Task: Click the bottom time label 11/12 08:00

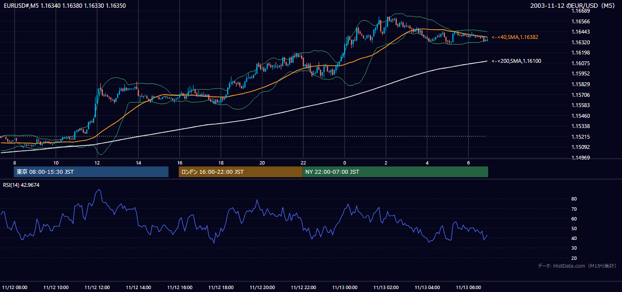Action: [15, 287]
